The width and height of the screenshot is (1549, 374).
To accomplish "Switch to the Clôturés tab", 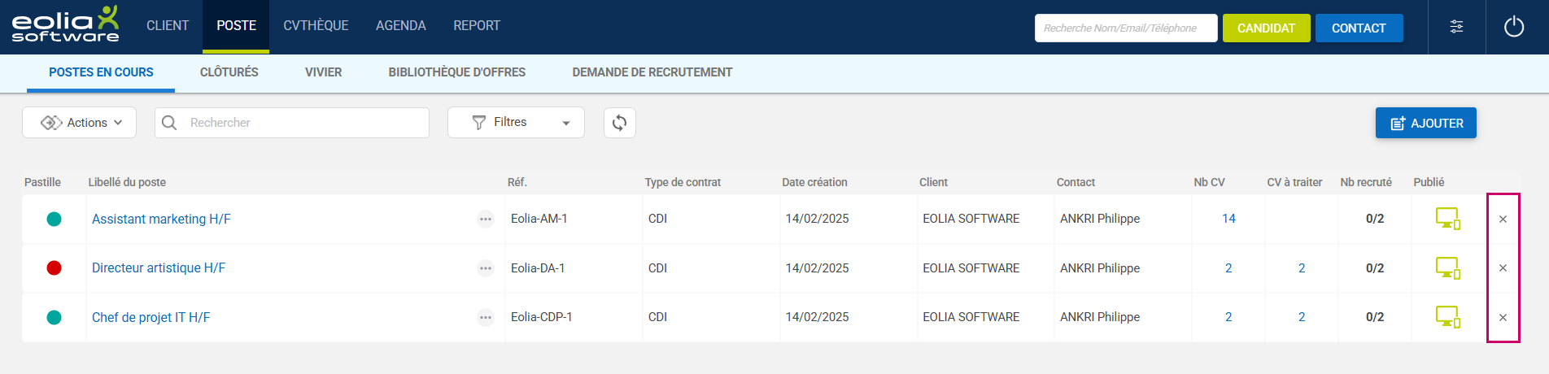I will 229,72.
